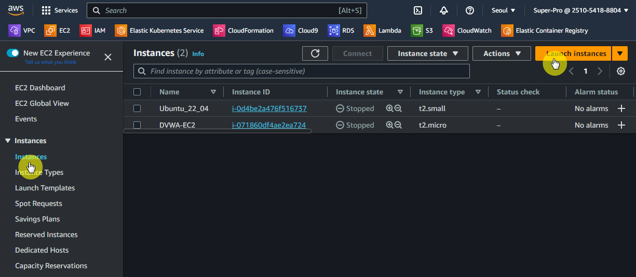
Task: Open RDS shortcut
Action: [341, 31]
